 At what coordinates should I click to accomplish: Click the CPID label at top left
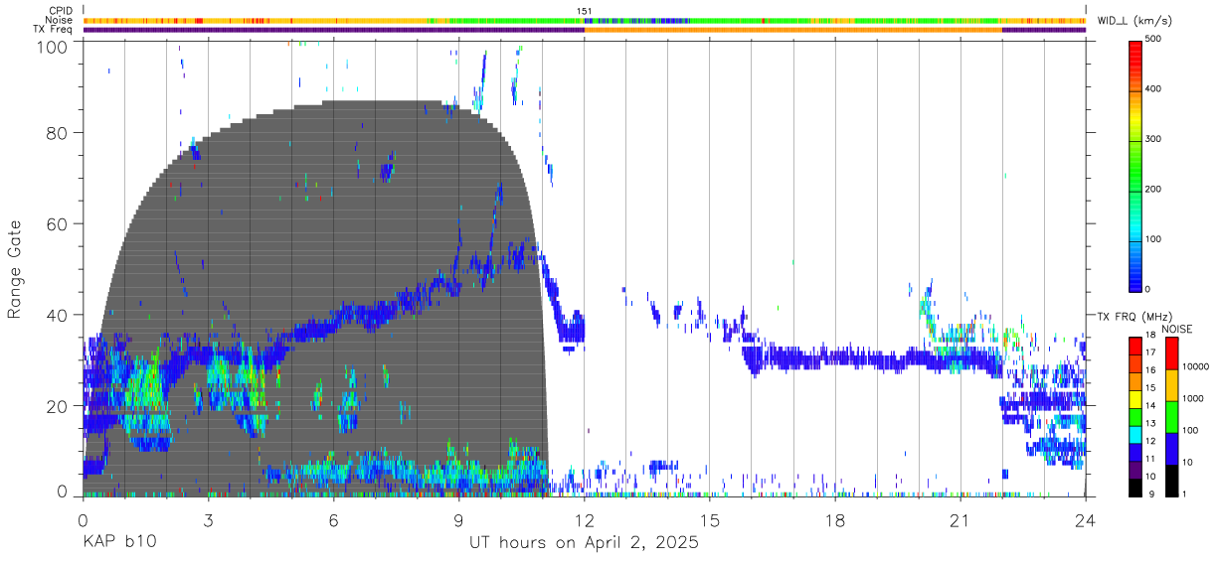(61, 11)
